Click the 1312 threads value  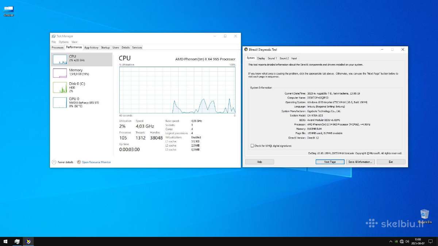point(141,138)
